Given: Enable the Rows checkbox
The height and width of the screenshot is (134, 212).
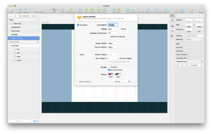Looking at the screenshot, I should [78, 54].
